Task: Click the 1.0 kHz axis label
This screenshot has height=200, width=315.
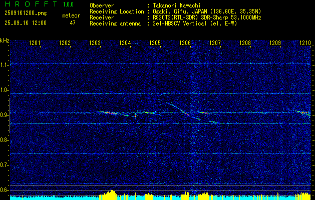Action: click(4, 90)
